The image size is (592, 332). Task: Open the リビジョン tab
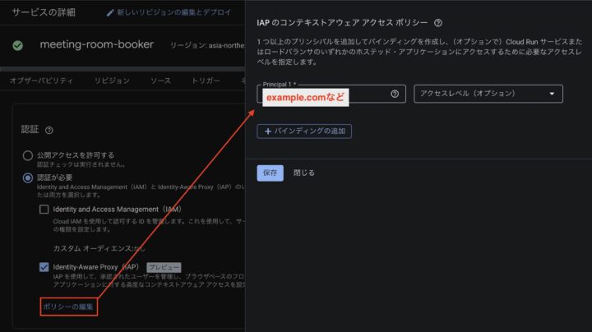[112, 81]
